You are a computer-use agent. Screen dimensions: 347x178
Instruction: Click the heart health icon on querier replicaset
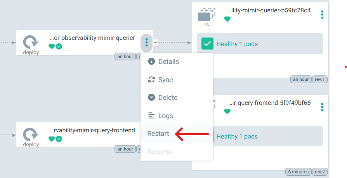[227, 19]
